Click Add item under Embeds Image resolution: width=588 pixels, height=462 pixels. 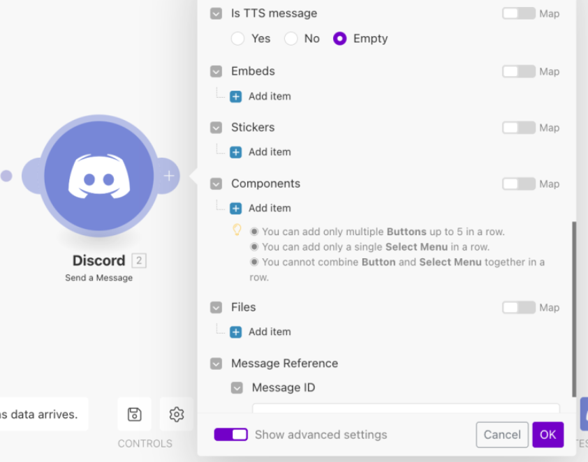tap(270, 96)
